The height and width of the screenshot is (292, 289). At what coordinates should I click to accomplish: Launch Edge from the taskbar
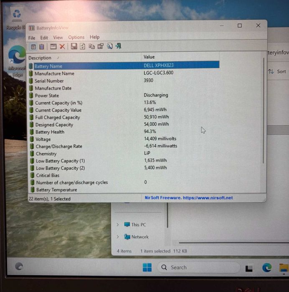click(x=267, y=268)
